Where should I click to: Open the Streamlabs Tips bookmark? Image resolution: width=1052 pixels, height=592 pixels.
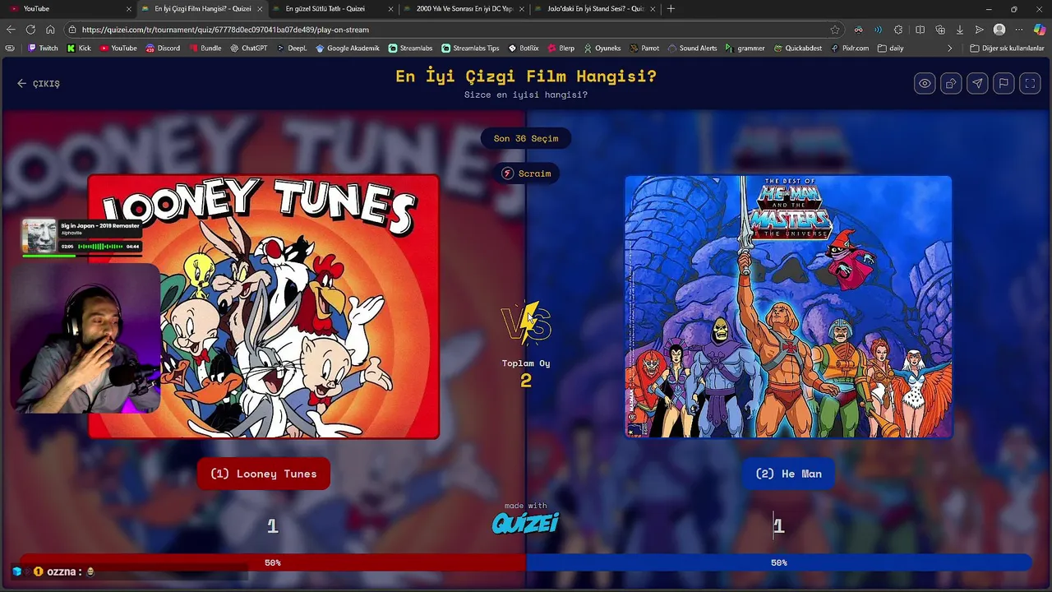pos(470,49)
